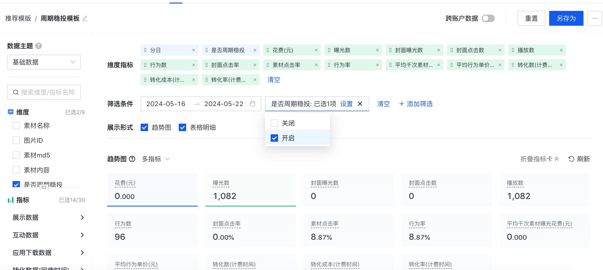Click the start date 2024-05-16
This screenshot has height=270, width=603.
(166, 104)
